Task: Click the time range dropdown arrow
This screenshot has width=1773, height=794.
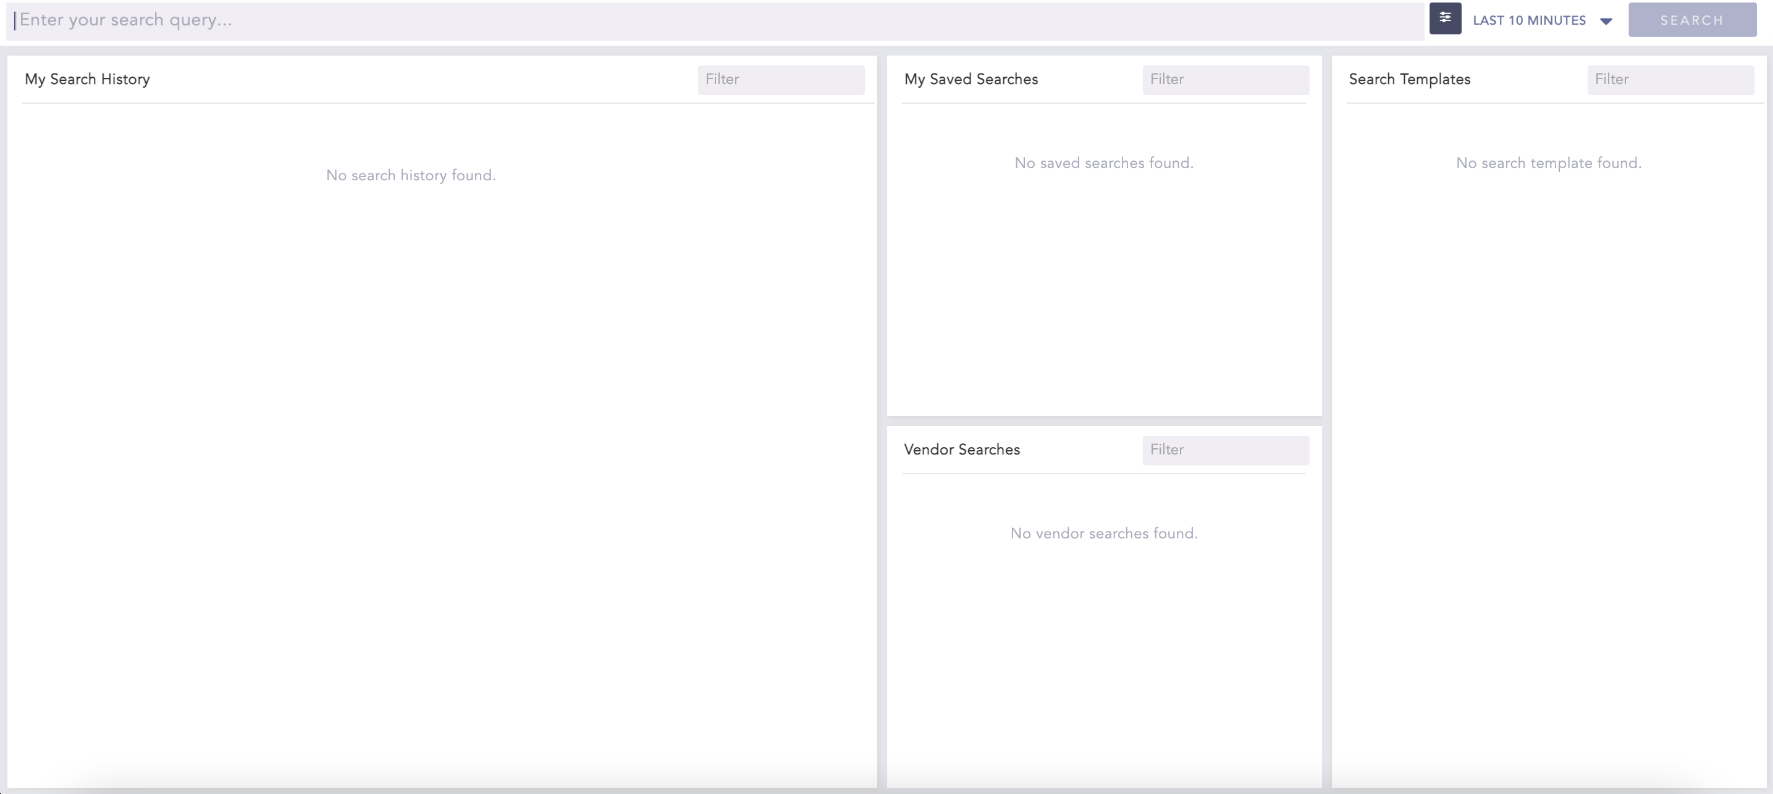Action: pos(1606,22)
